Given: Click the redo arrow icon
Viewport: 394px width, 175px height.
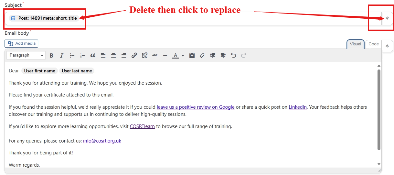Looking at the screenshot, I should point(244,55).
